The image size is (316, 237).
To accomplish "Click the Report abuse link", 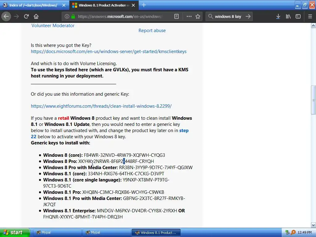I will (152, 31).
